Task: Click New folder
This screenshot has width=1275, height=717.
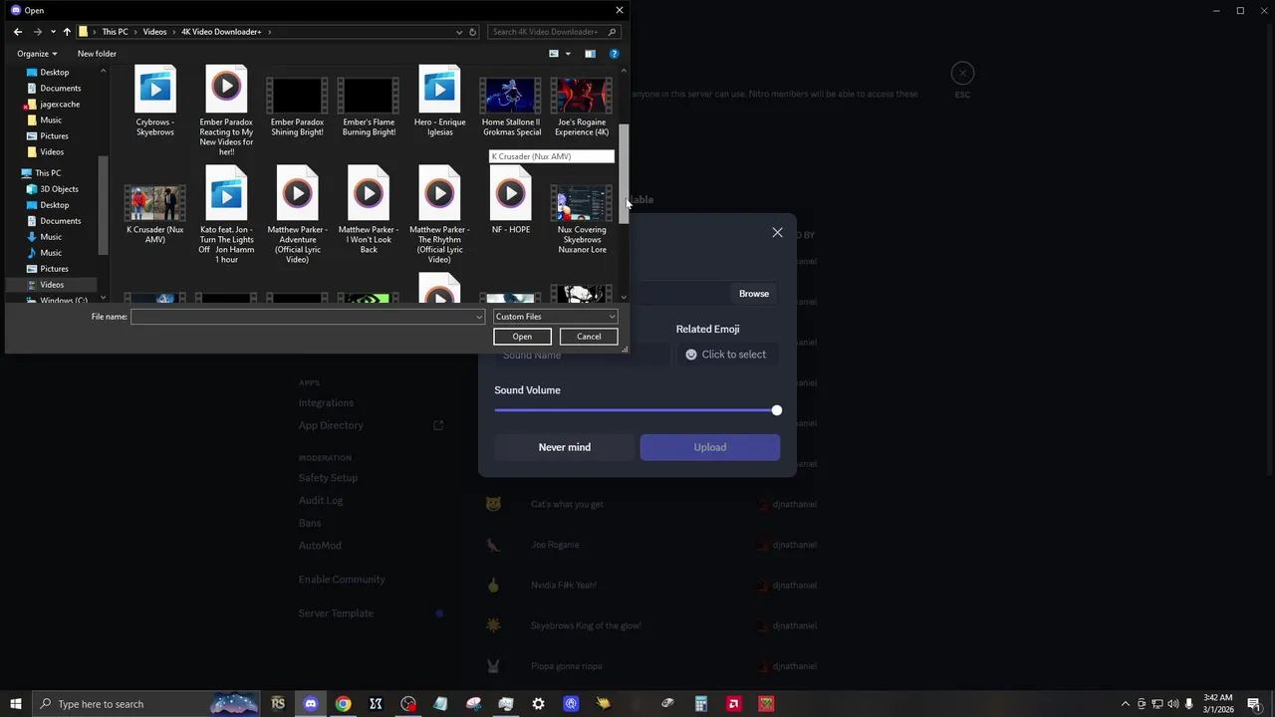Action: [97, 54]
